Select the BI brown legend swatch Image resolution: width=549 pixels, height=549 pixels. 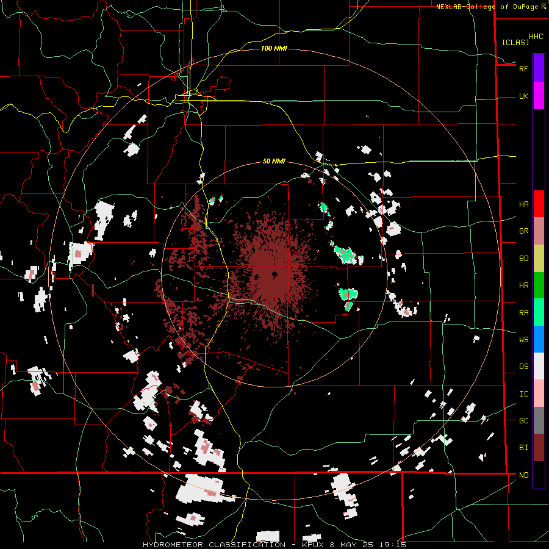pyautogui.click(x=539, y=448)
